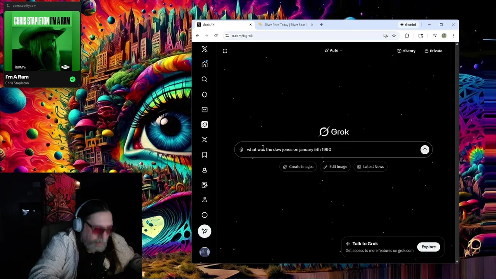The image size is (496, 279).
Task: Switch to the Silver Price Today tab
Action: tap(286, 25)
